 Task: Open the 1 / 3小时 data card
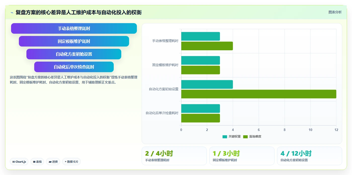pyautogui.click(x=242, y=156)
